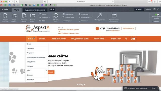This screenshot has height=91, width=161.
Task: Select the last slider dot
Action: pyautogui.click(x=84, y=85)
